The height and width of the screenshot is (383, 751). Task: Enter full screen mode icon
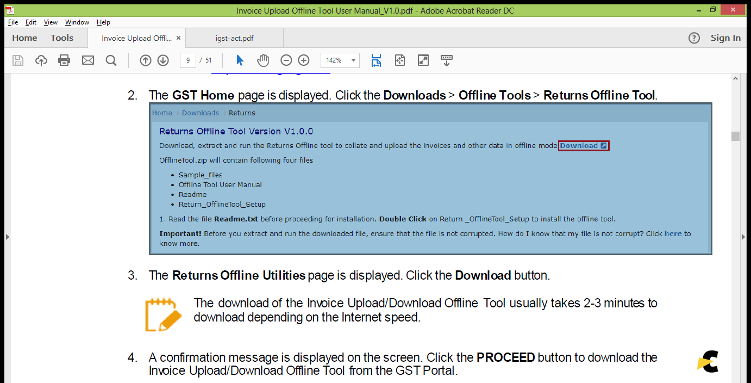[x=423, y=60]
